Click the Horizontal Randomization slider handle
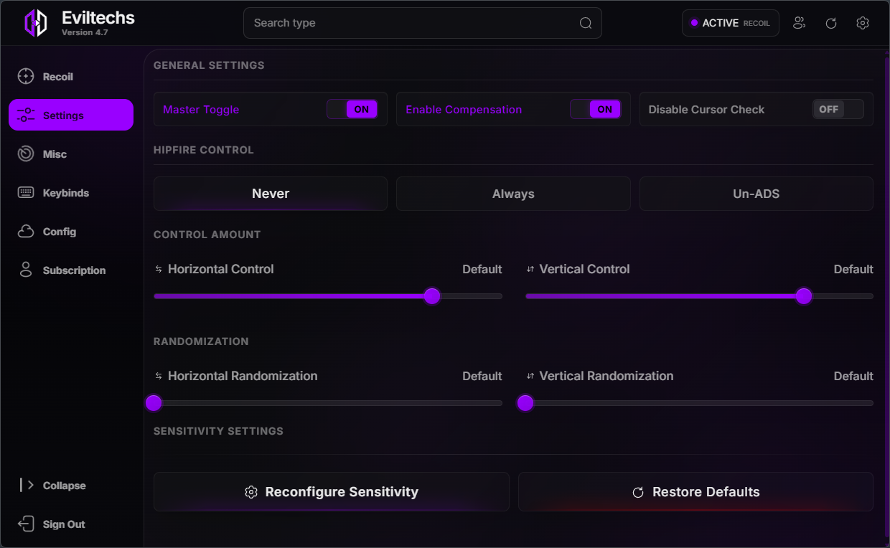 (x=154, y=403)
